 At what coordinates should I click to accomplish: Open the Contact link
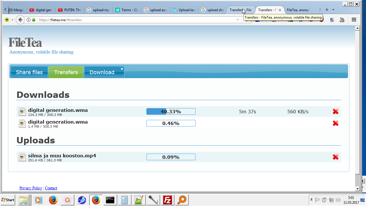pos(51,188)
